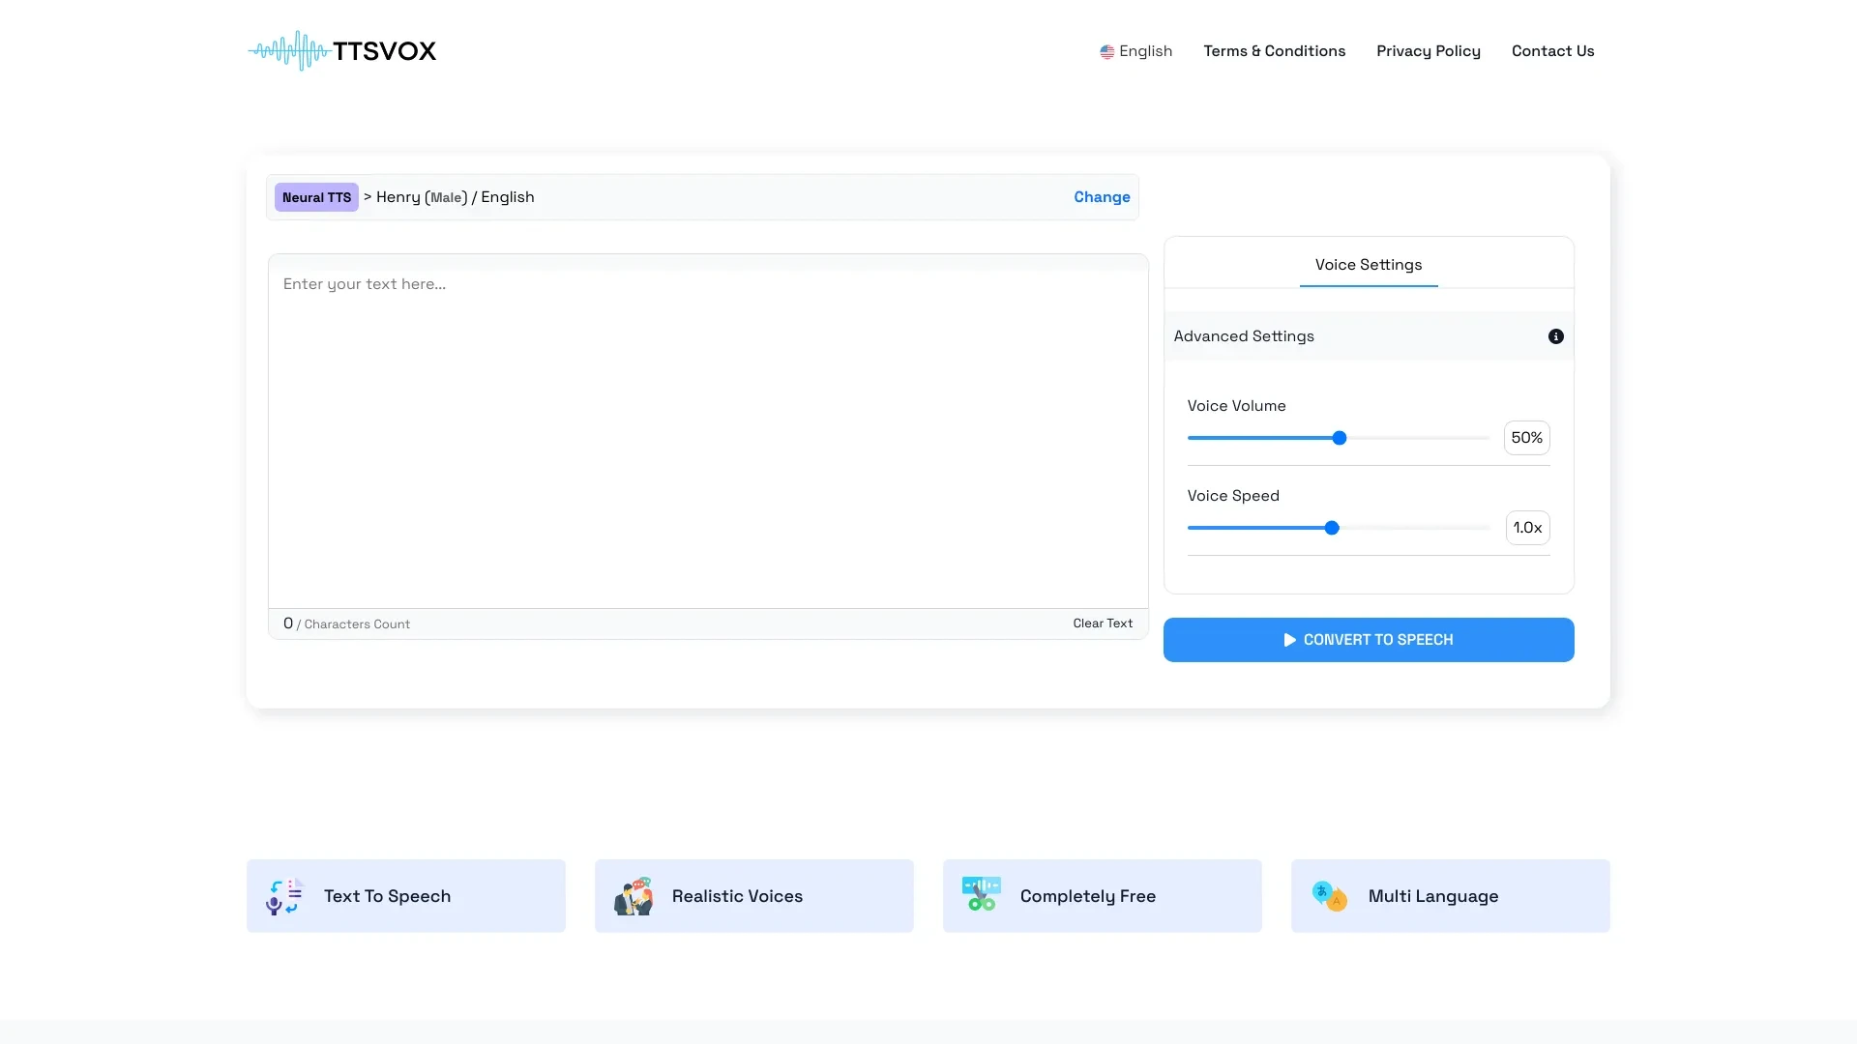Click the Text To Speech feature icon

283,895
